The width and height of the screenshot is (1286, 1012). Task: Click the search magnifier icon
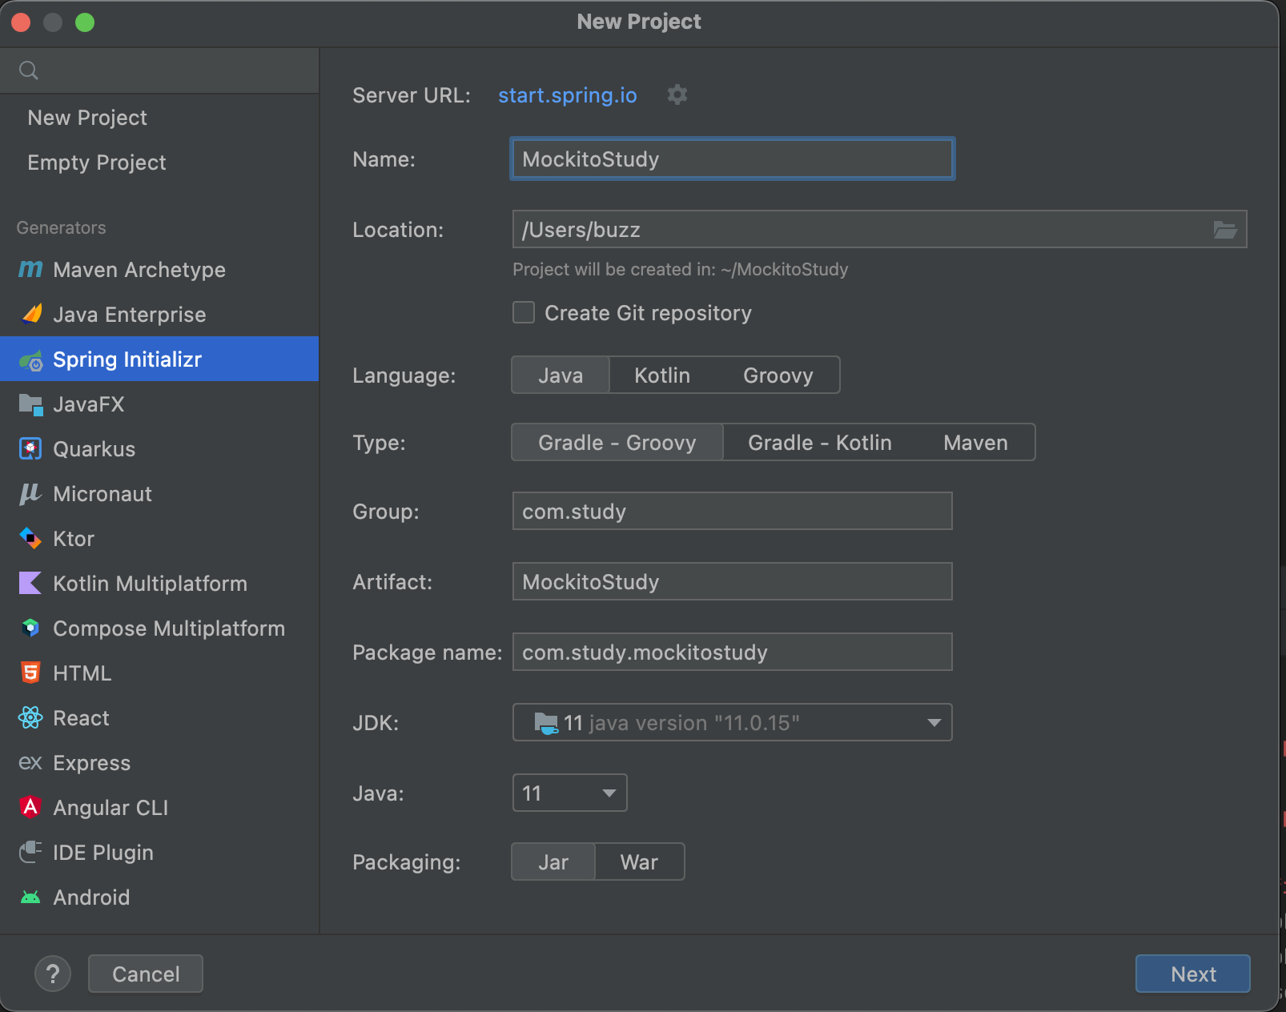point(29,70)
